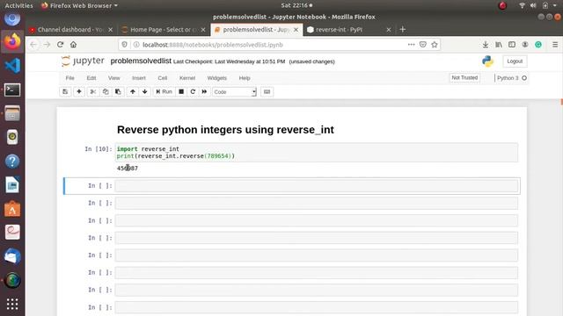The width and height of the screenshot is (563, 316).
Task: Open the Widgets menu
Action: click(217, 78)
